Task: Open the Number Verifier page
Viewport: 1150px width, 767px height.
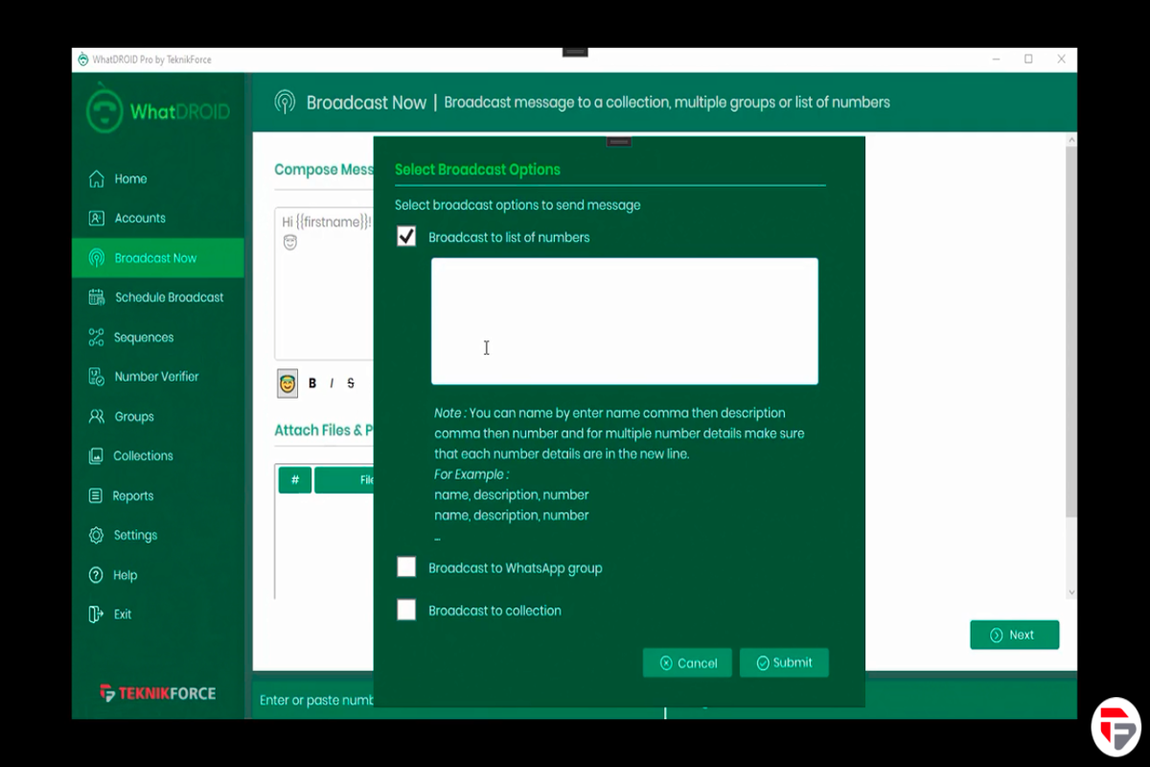Action: 158,377
